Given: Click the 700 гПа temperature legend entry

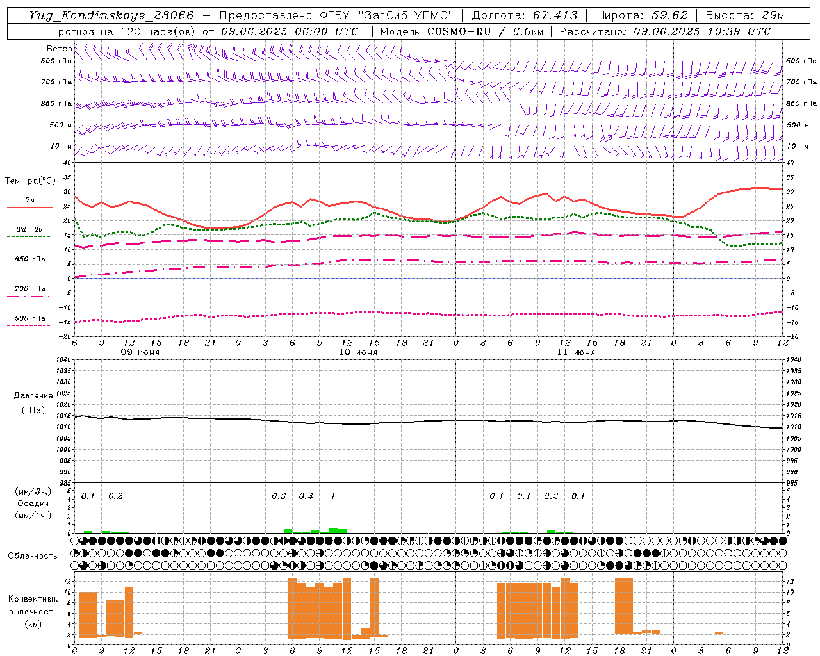Looking at the screenshot, I should pyautogui.click(x=30, y=289).
